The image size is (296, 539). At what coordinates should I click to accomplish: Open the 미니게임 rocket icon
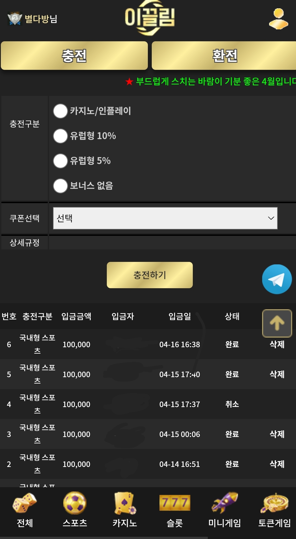point(225,503)
